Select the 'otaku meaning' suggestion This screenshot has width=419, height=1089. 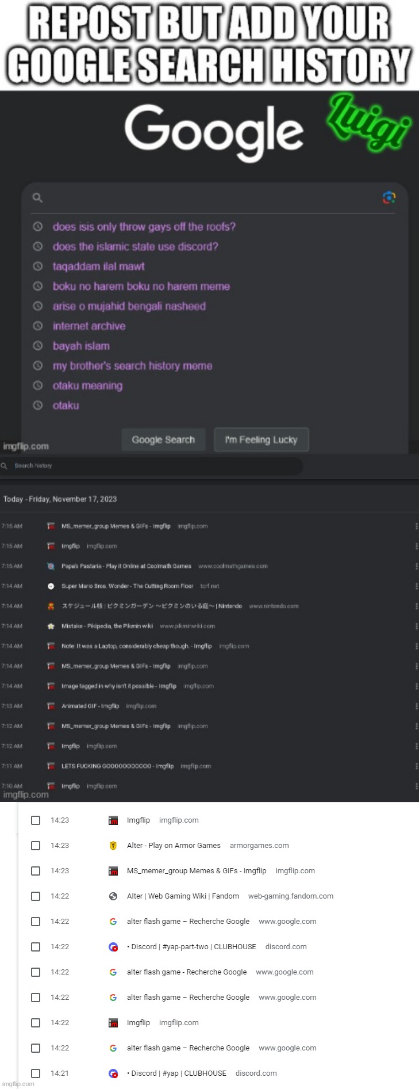click(x=88, y=385)
